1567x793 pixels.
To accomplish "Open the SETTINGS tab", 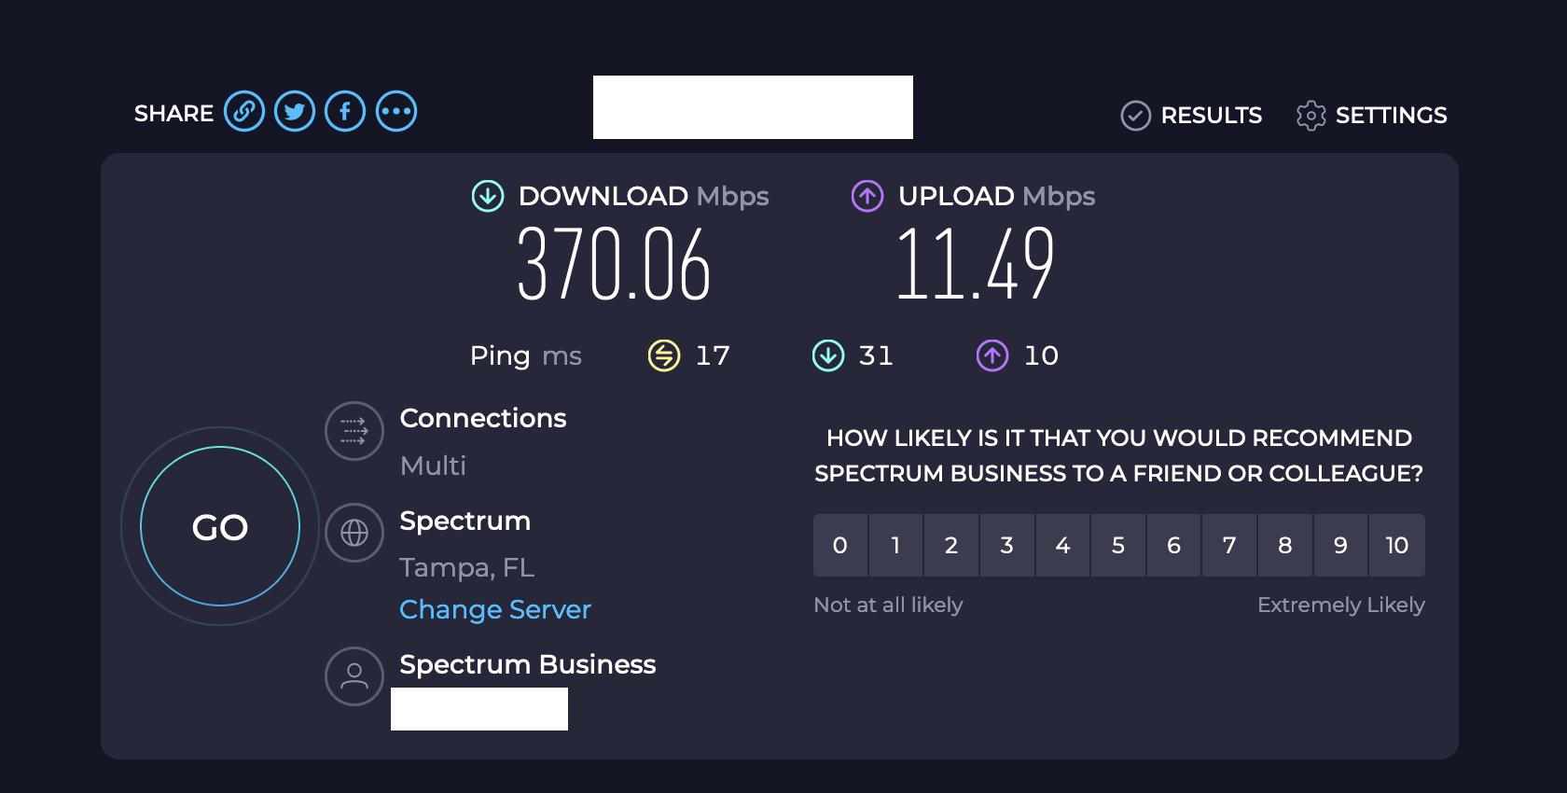I will point(1371,116).
